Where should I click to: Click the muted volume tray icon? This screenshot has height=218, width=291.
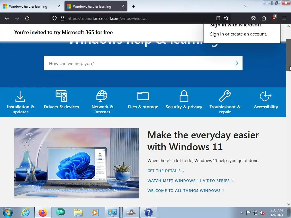click(262, 213)
